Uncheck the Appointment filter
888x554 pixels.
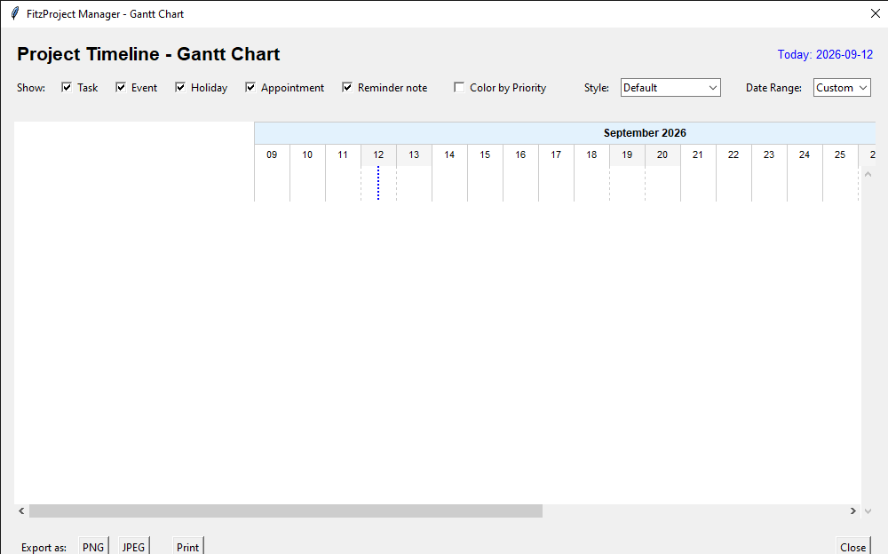pos(250,87)
